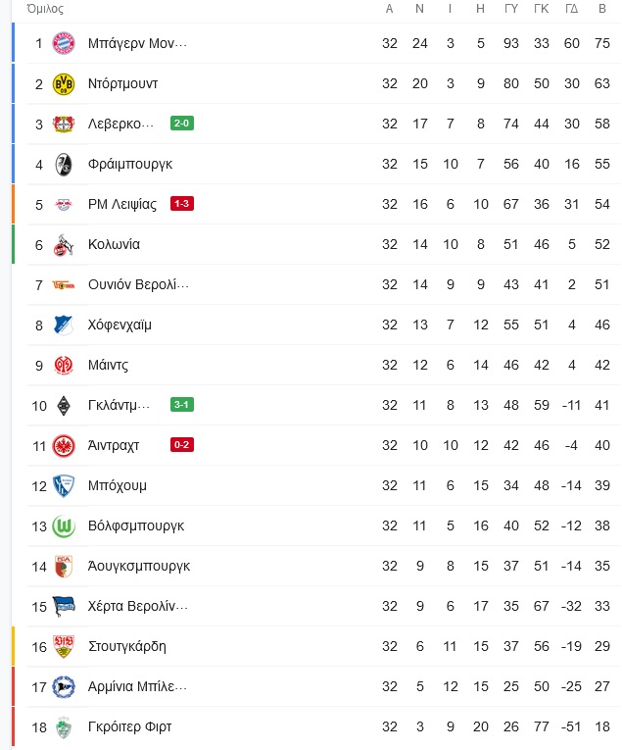The height and width of the screenshot is (750, 622).
Task: Select the Leverkusen team crest
Action: [x=63, y=124]
